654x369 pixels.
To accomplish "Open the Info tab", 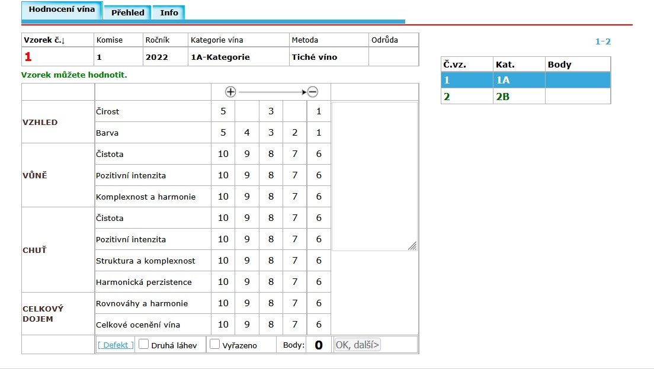I will click(169, 12).
